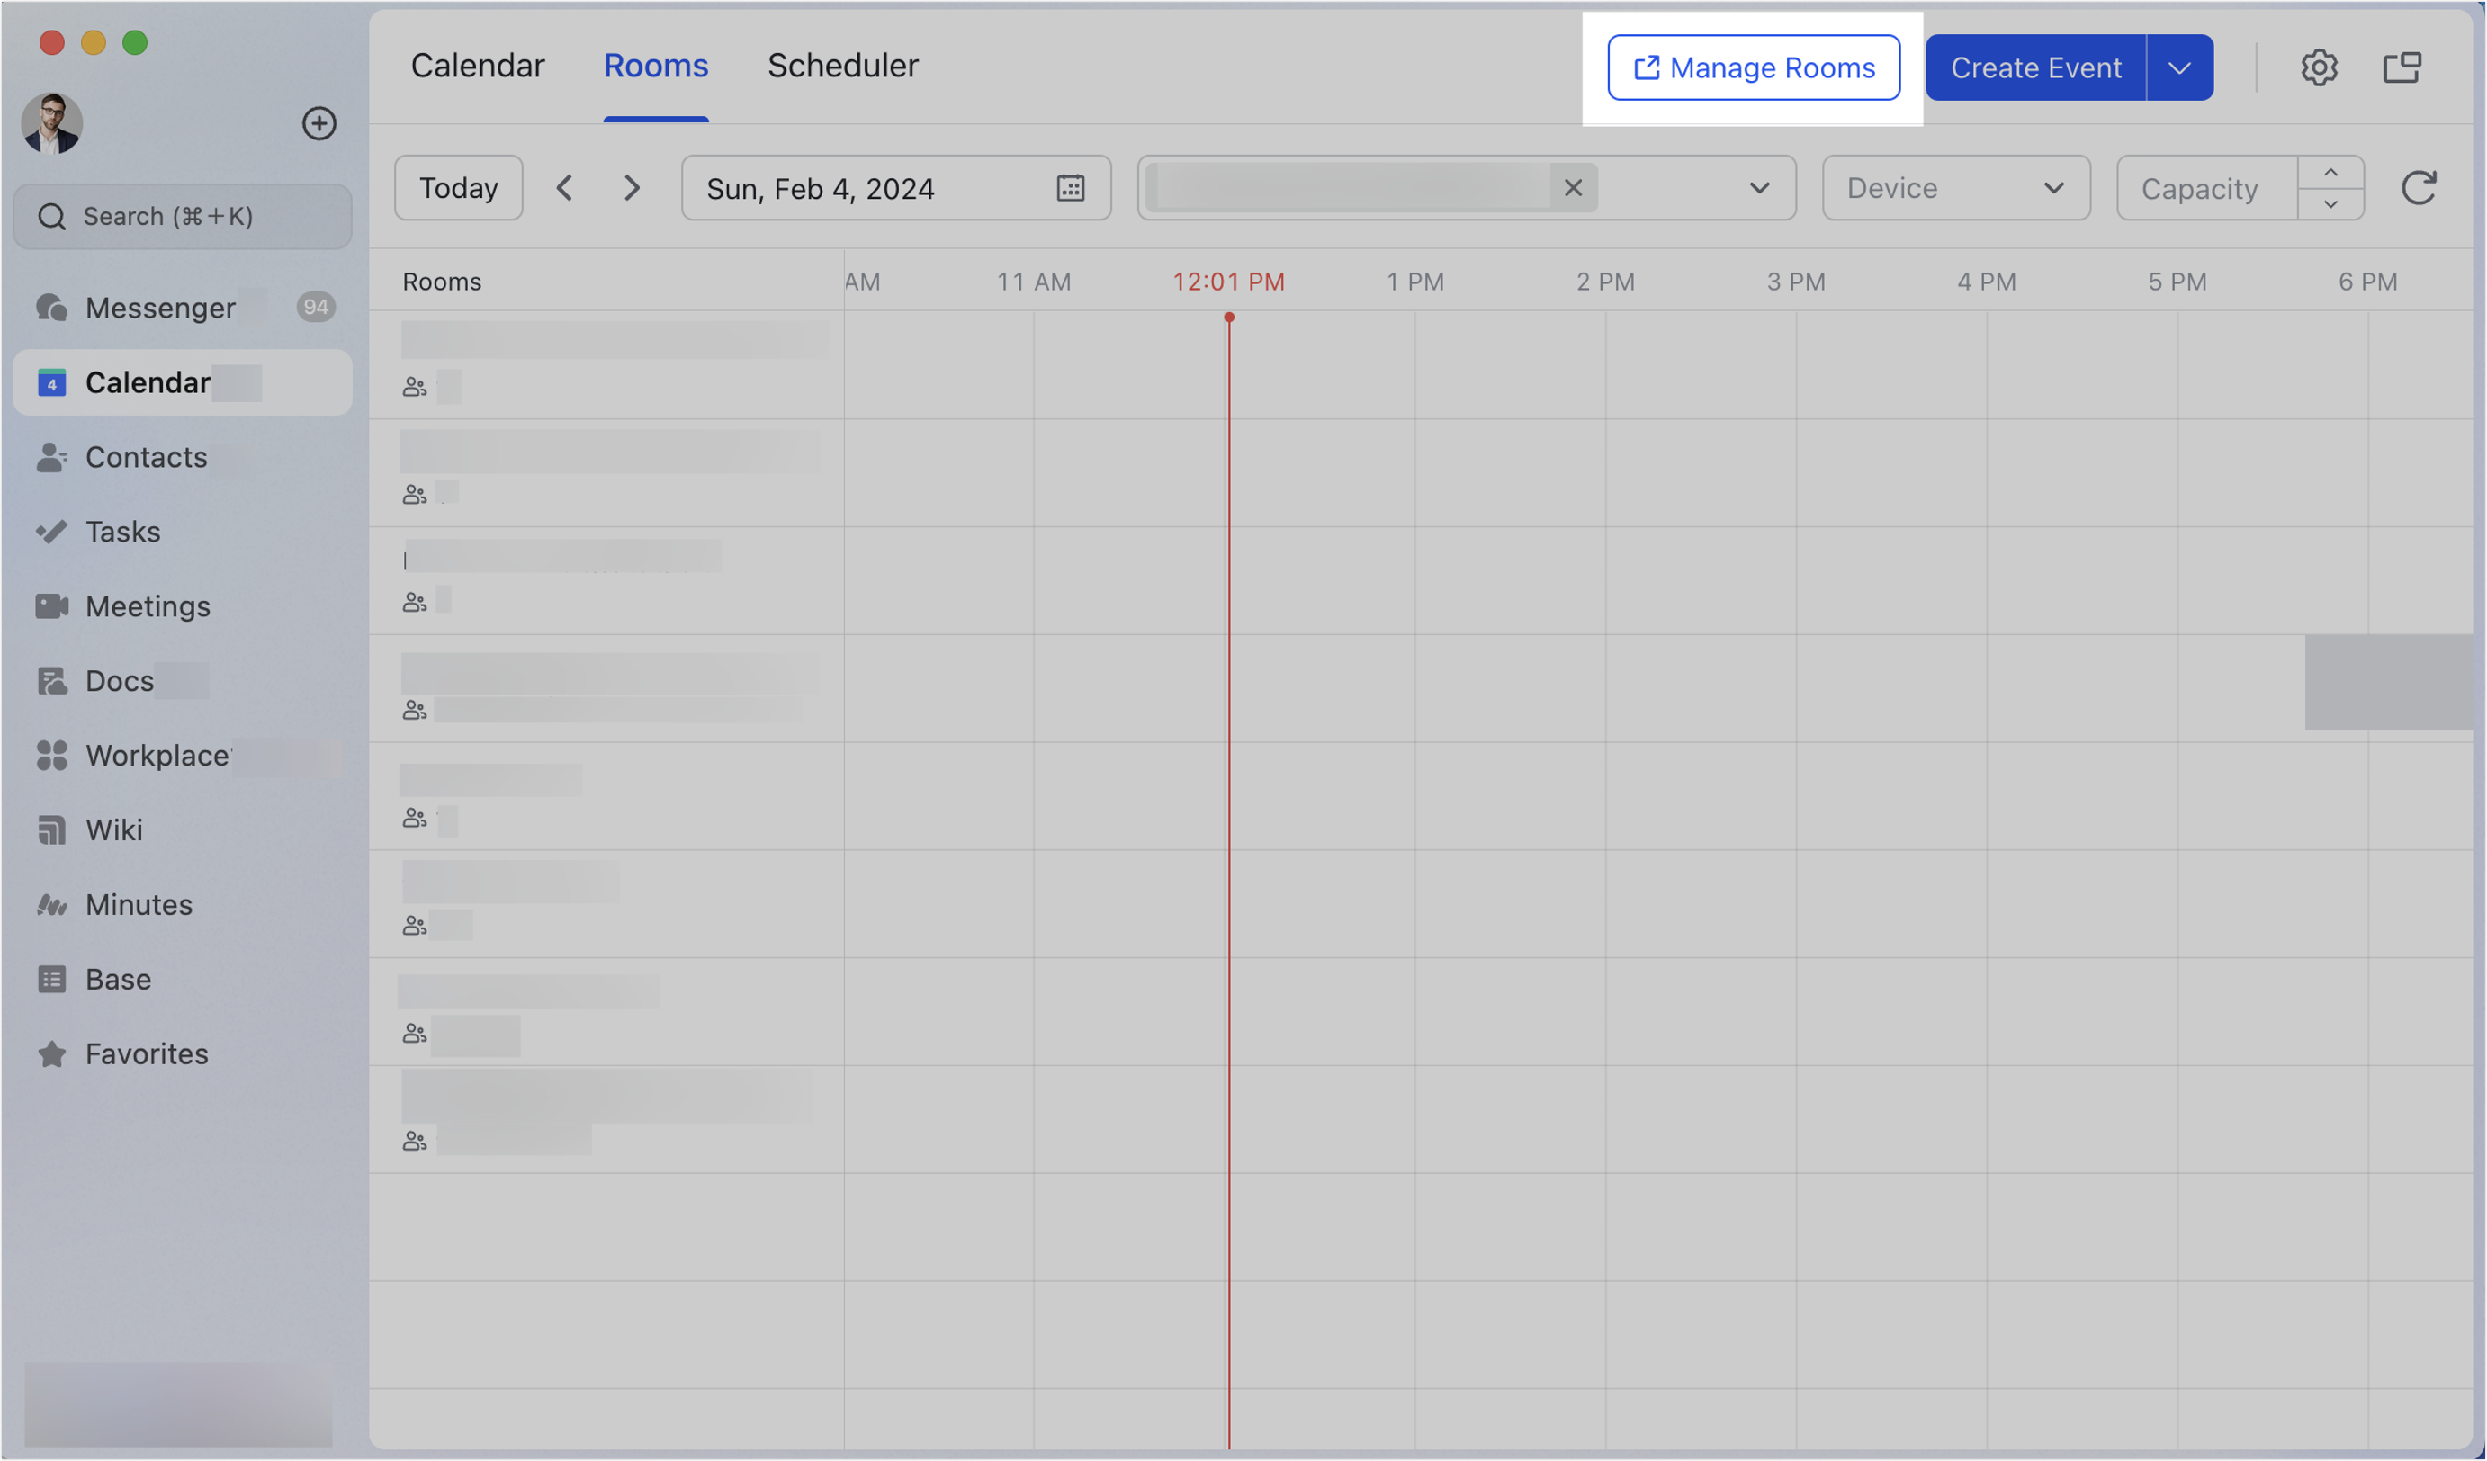Screen dimensions: 2487x1461
Task: Expand the building selector dropdown
Action: (1760, 187)
